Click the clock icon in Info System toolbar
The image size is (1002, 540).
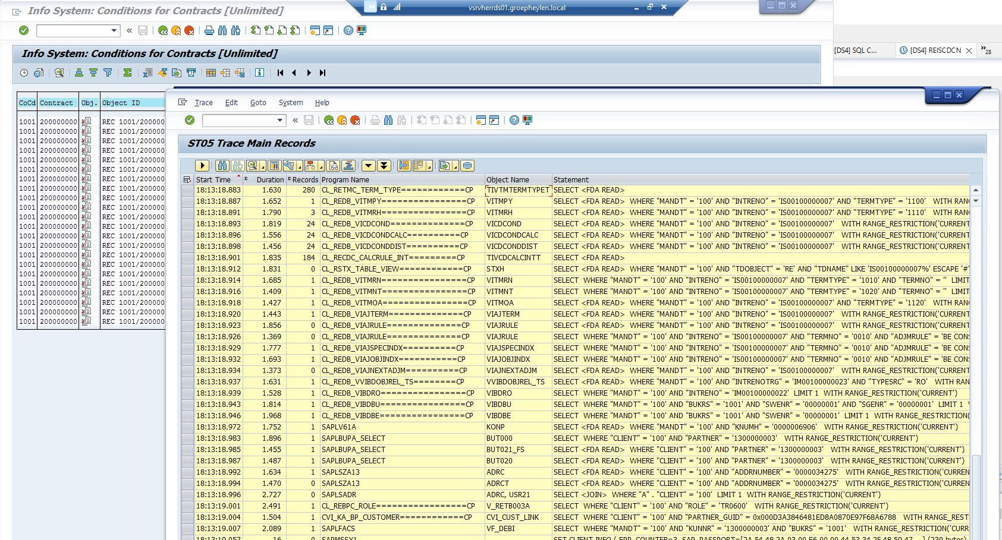click(24, 72)
